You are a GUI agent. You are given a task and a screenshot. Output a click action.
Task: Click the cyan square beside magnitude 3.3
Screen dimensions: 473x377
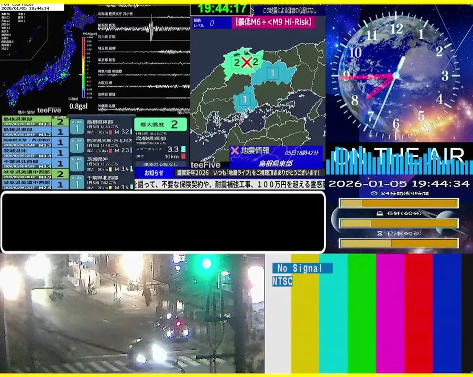[183, 149]
